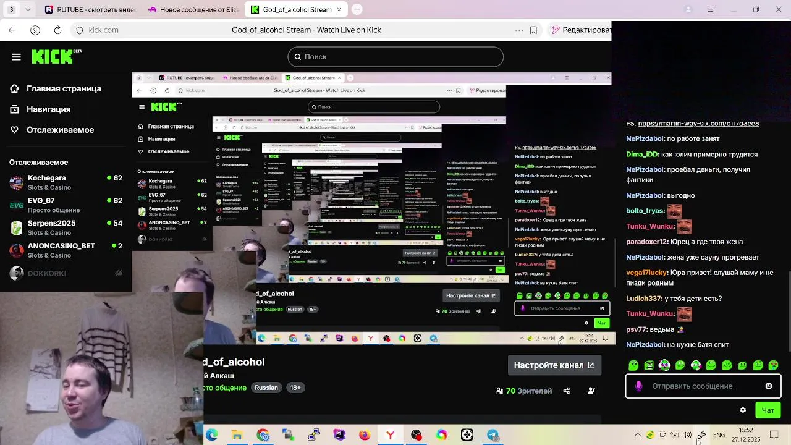Click the Поиск search field
The image size is (791, 445).
(x=395, y=57)
